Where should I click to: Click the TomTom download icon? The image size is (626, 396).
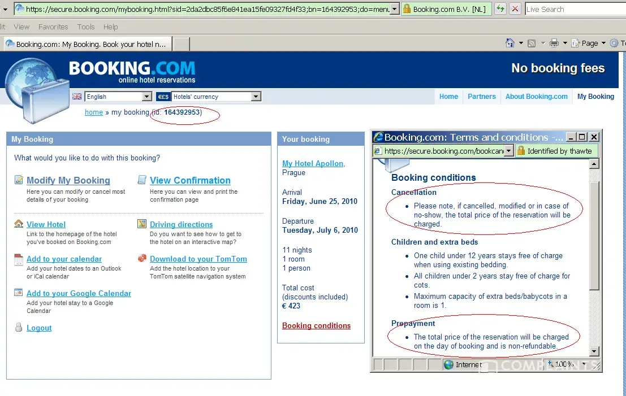pos(142,259)
